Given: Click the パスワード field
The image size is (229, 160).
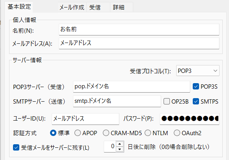Looking at the screenshot, I should [190, 119].
